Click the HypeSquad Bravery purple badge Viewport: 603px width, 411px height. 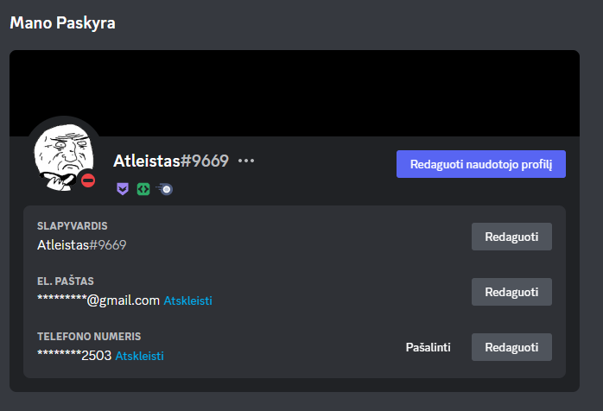coord(123,189)
